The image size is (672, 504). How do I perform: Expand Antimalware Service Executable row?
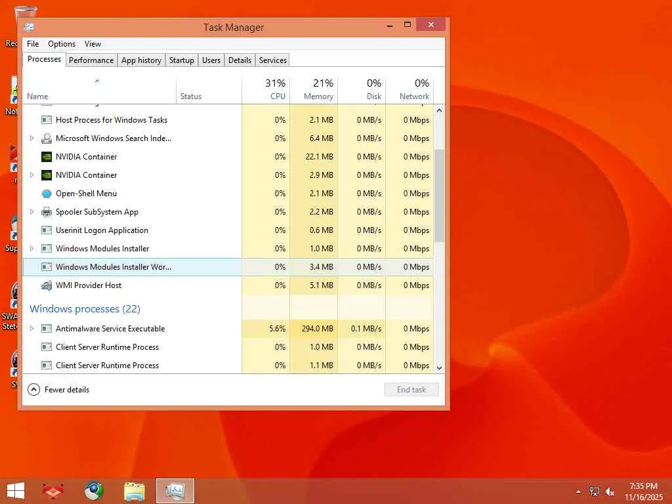(x=31, y=329)
